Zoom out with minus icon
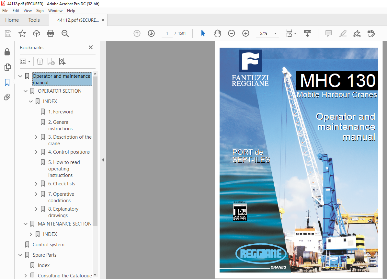The height and width of the screenshot is (279, 387). pyautogui.click(x=232, y=33)
